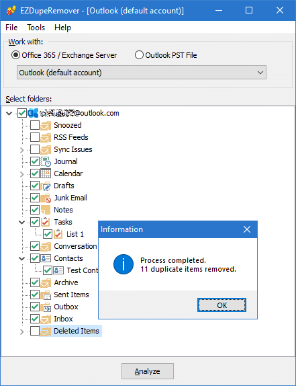The image size is (296, 386).
Task: Open the Tools menu
Action: click(x=36, y=28)
